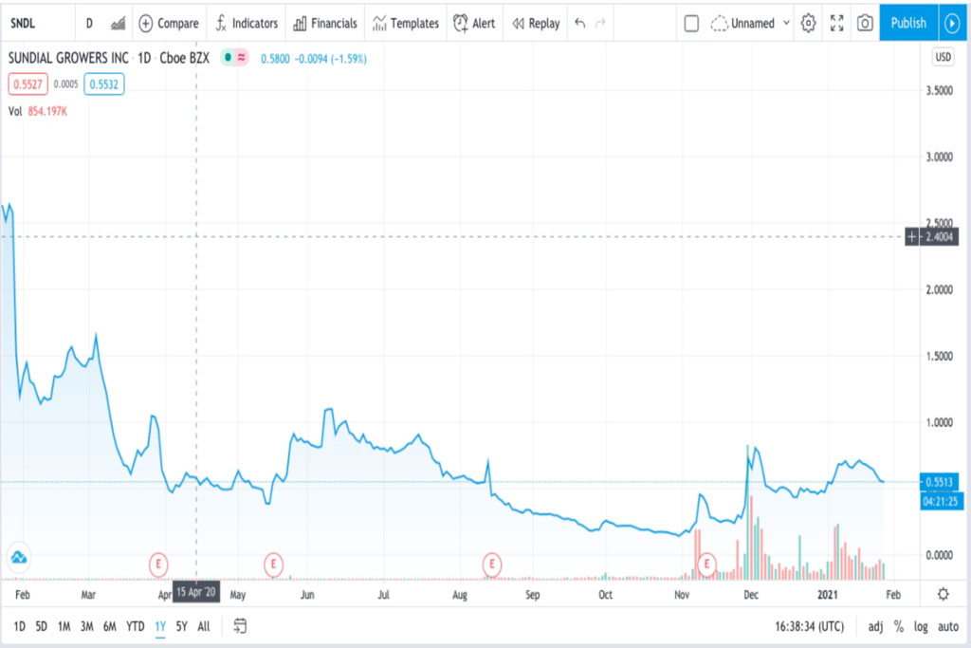This screenshot has height=648, width=971.
Task: Expand the Unnamed layout dropdown
Action: point(786,24)
